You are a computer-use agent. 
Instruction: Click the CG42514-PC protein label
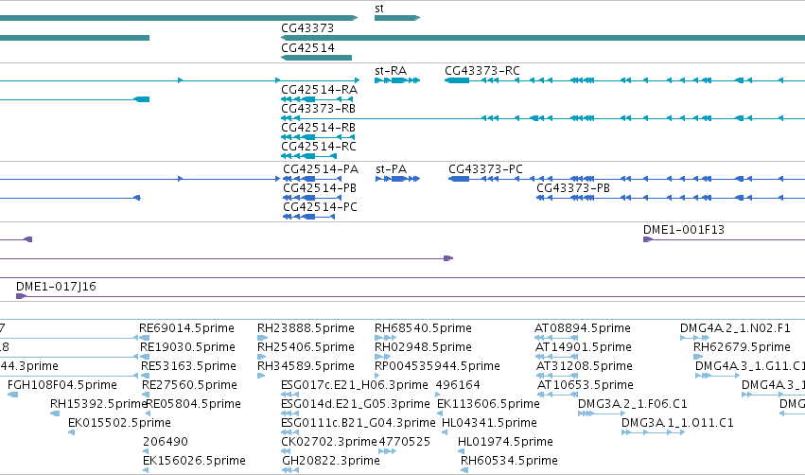coord(321,207)
